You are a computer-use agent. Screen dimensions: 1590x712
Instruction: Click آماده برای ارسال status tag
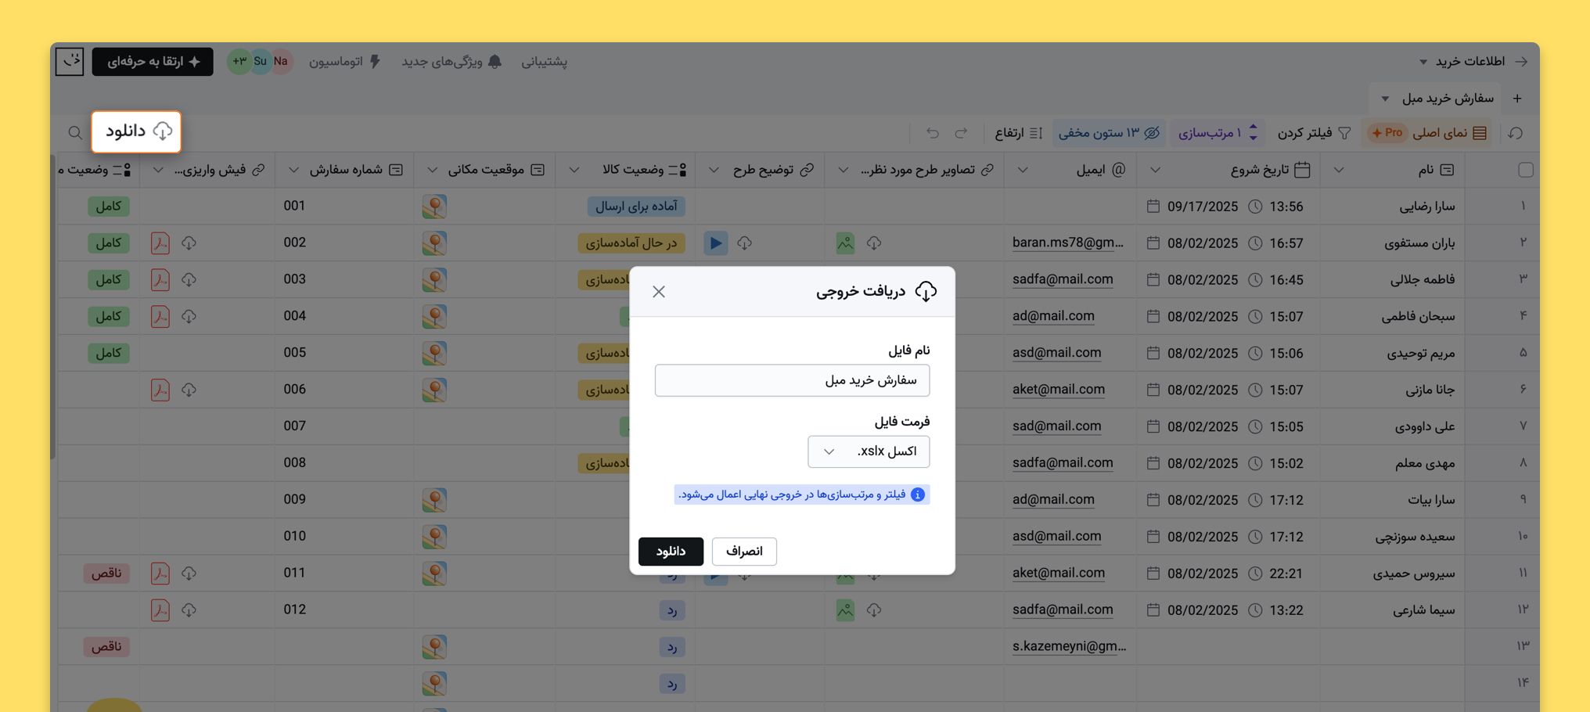(636, 207)
